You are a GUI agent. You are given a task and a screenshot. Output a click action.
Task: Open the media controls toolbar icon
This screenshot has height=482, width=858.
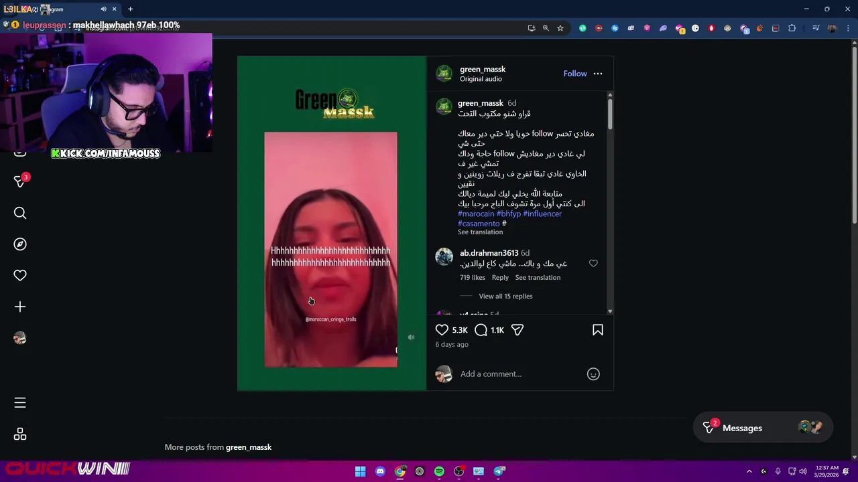pyautogui.click(x=816, y=28)
